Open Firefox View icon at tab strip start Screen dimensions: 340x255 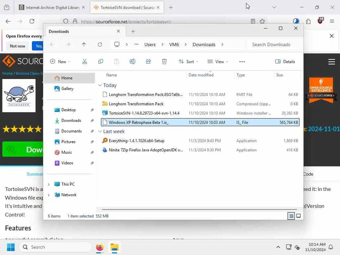pos(7,8)
